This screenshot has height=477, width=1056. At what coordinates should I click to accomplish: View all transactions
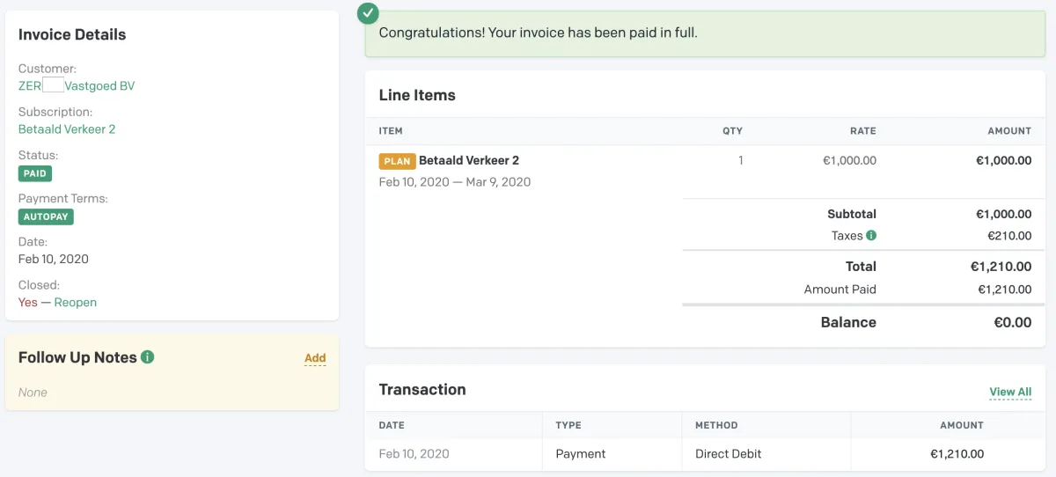pos(1009,393)
